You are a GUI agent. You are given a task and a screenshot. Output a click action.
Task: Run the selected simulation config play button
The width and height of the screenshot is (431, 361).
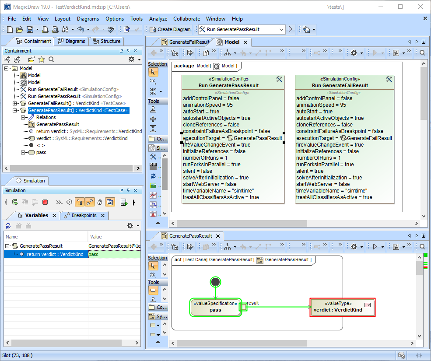click(290, 29)
